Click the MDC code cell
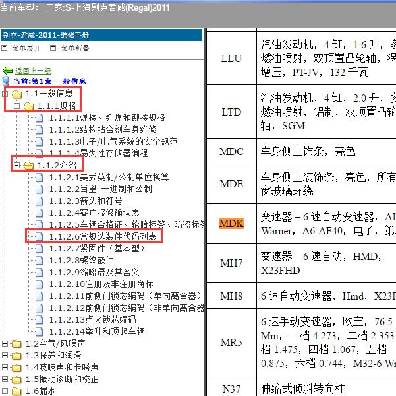 [x=231, y=151]
